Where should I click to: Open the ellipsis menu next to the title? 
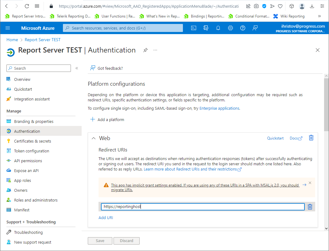tap(155, 50)
